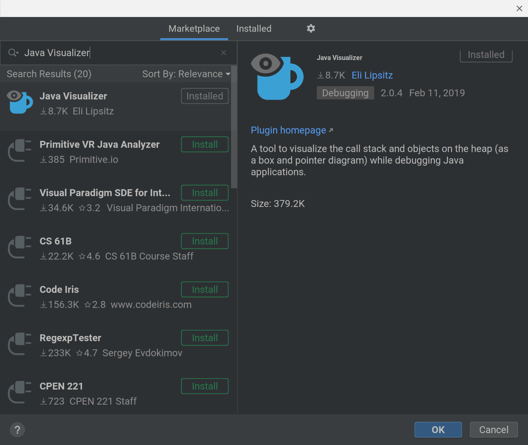Install Visual Paradigm SDE plugin

point(205,193)
